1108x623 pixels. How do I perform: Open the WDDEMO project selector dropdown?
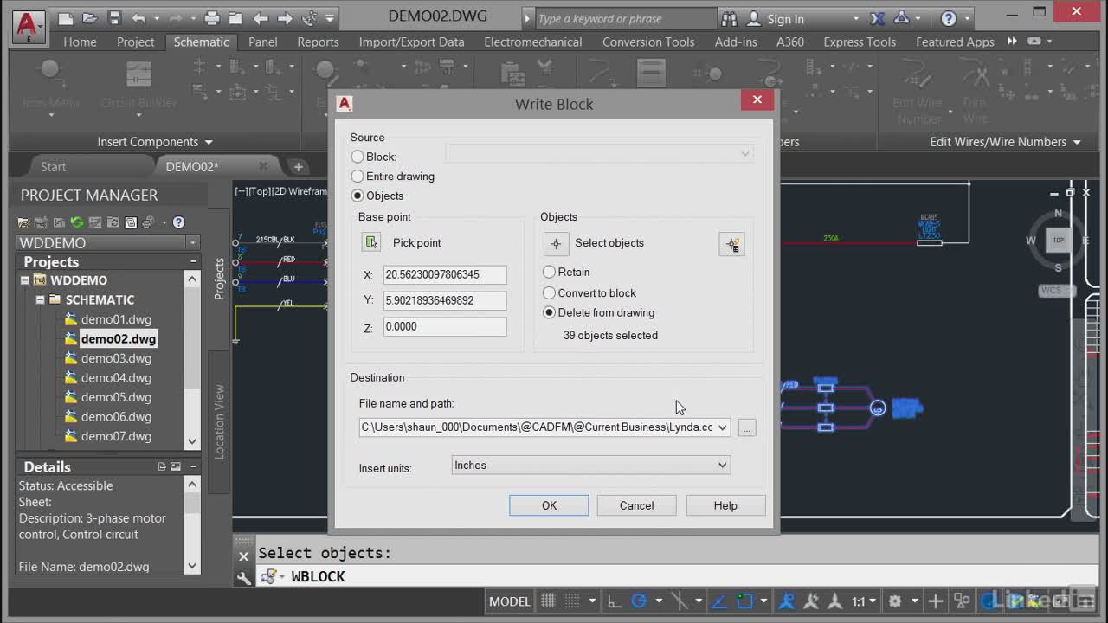pos(192,243)
